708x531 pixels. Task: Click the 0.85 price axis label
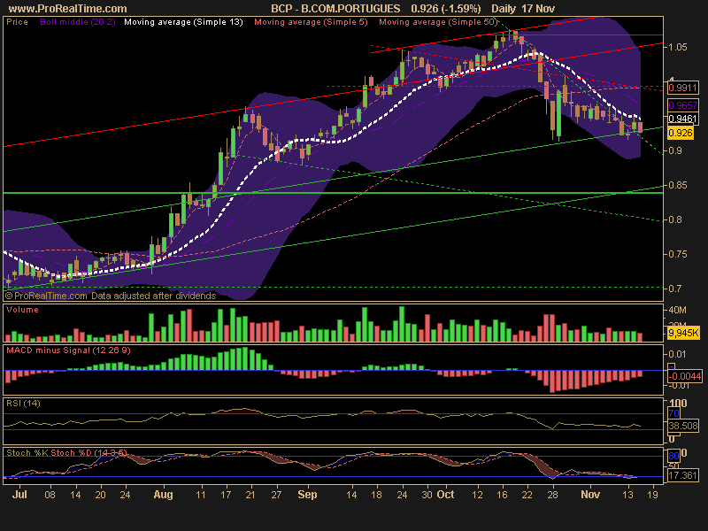pos(678,185)
